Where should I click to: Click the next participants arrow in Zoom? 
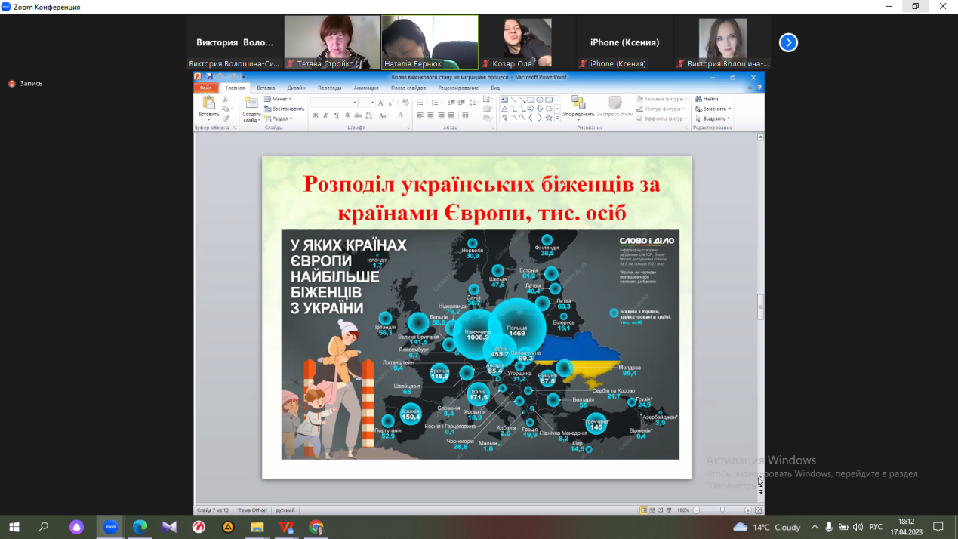[x=788, y=43]
